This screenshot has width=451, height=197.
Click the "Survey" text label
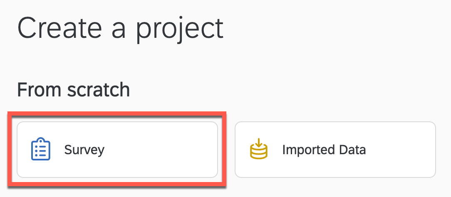click(84, 150)
